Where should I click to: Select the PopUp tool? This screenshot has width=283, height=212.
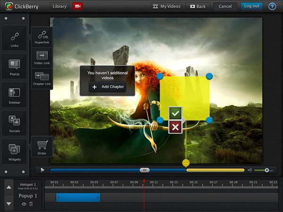15,66
